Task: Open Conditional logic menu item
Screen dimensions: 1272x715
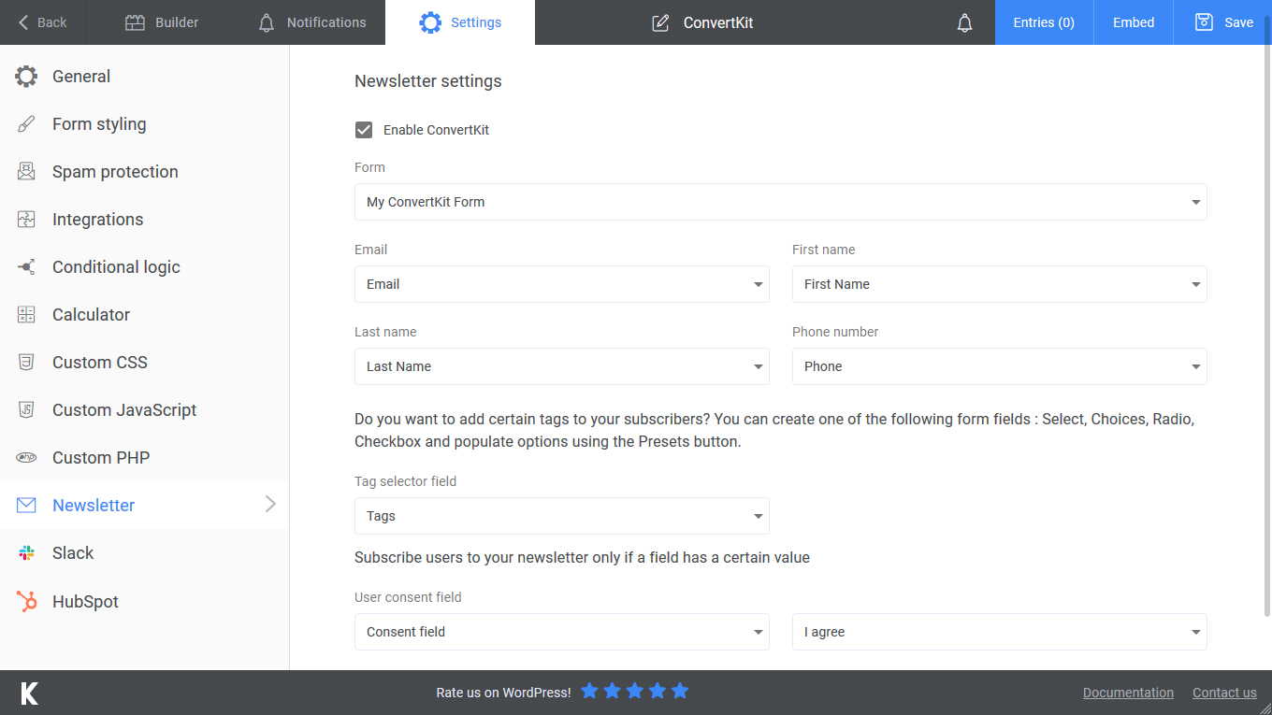Action: coord(145,267)
